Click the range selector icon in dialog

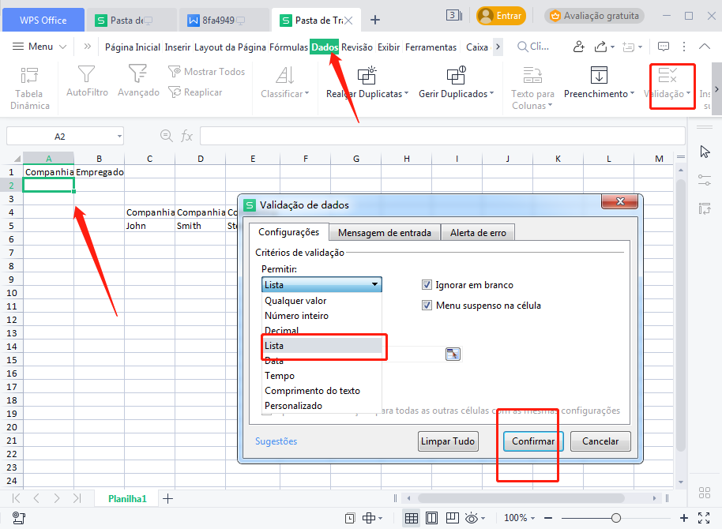(453, 354)
